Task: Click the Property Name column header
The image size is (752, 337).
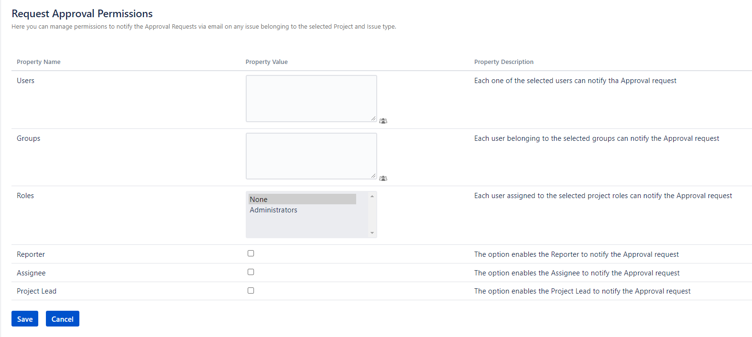Action: click(39, 62)
